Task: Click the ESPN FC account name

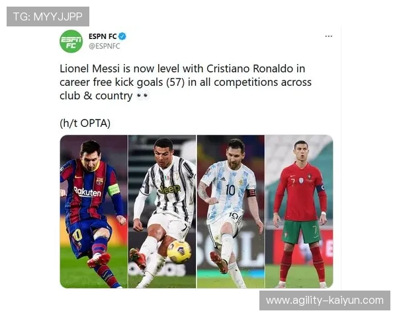Action: point(103,36)
